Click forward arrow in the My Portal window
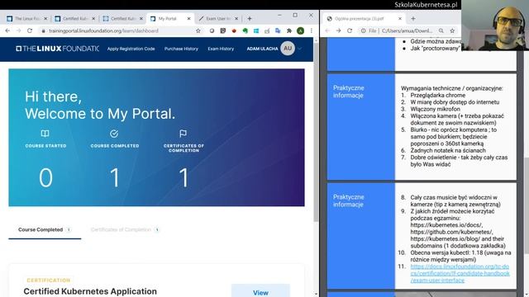Image resolution: width=529 pixels, height=297 pixels. click(x=18, y=31)
